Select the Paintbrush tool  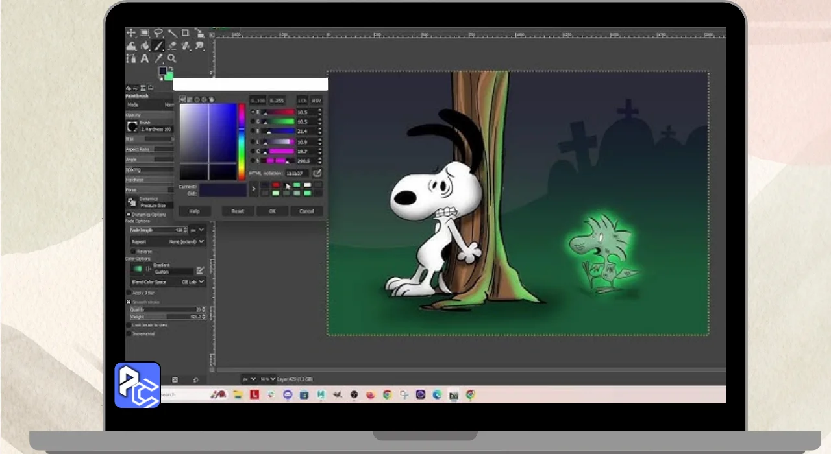158,46
